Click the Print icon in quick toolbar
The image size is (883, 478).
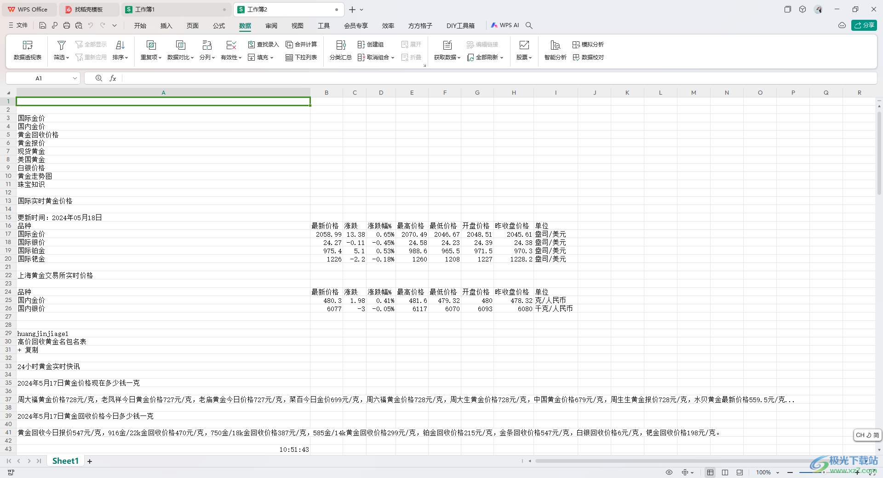point(67,26)
